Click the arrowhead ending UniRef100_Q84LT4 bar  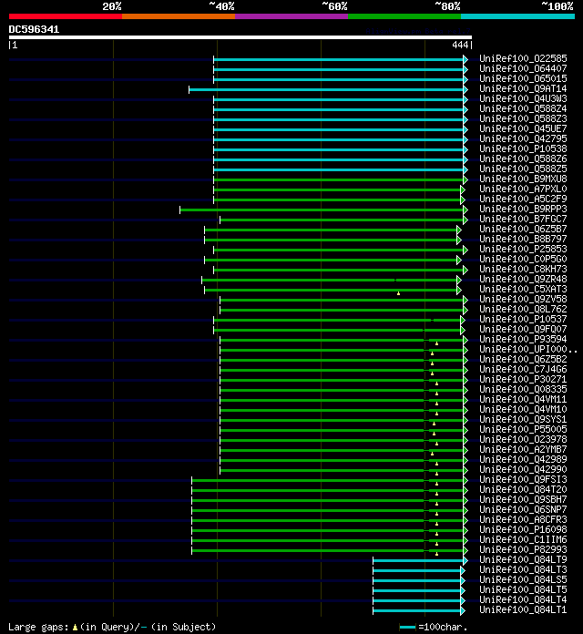click(463, 601)
